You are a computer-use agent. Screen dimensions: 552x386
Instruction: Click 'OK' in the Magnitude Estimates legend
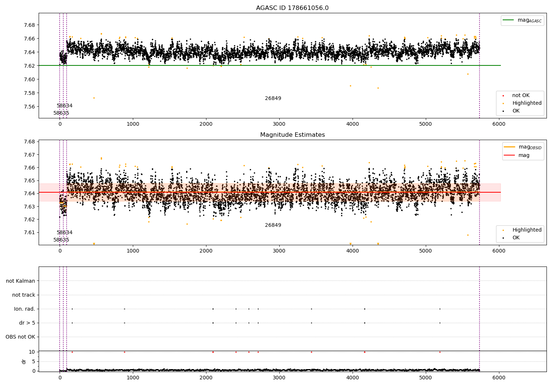click(x=516, y=238)
